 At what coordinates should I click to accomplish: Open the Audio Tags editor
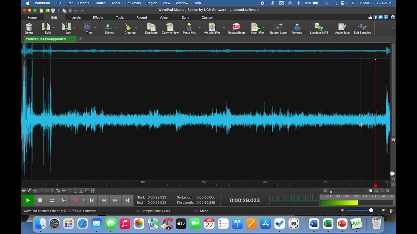click(342, 28)
